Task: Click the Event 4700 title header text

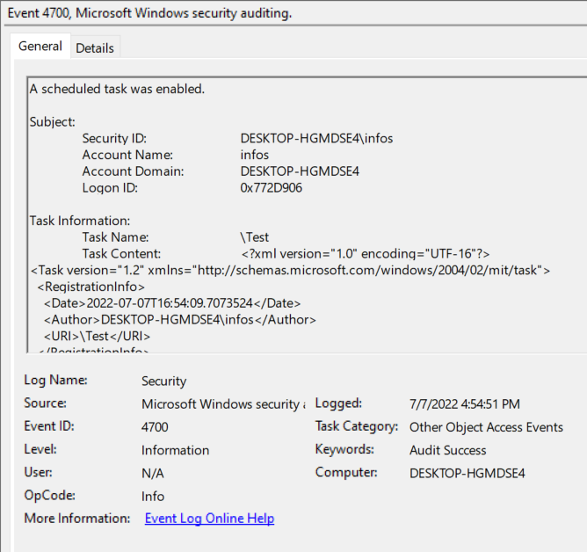Action: point(149,13)
